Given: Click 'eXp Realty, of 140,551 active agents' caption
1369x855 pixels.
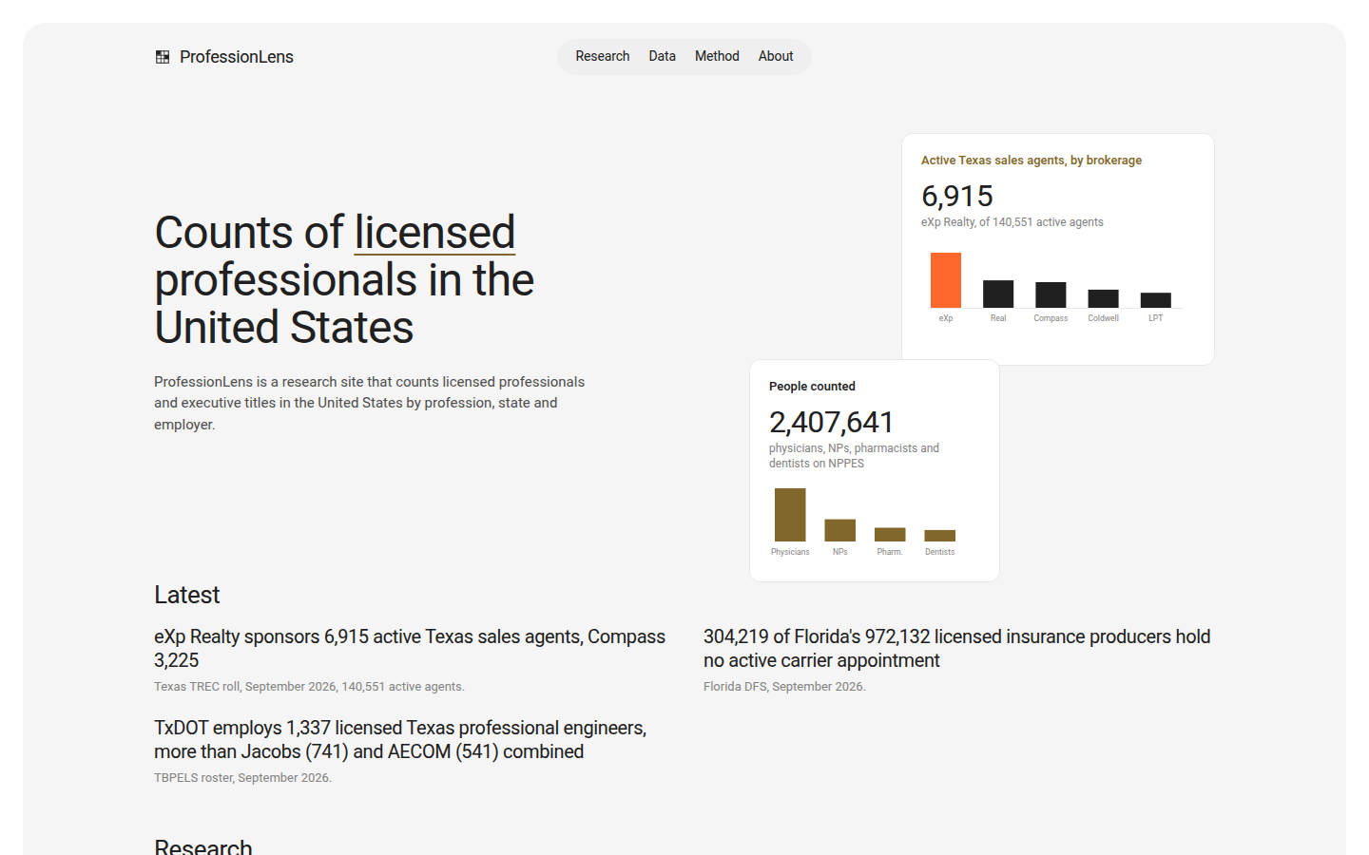Looking at the screenshot, I should point(1012,222).
